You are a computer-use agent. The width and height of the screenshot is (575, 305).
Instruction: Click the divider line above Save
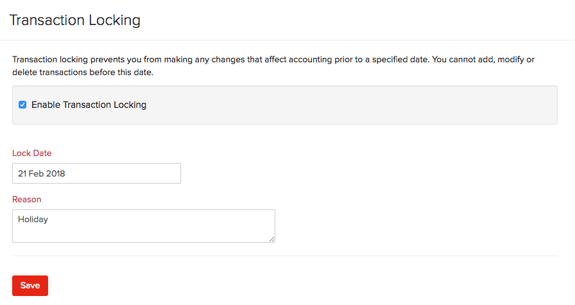(x=285, y=256)
